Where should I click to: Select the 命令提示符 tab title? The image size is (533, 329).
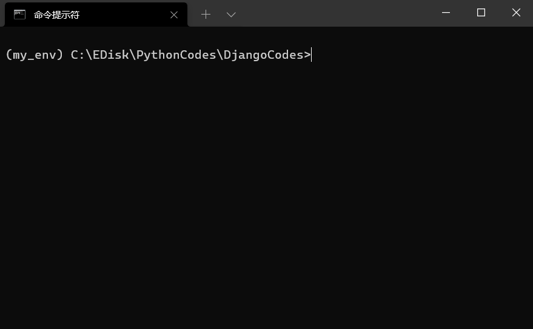[56, 15]
